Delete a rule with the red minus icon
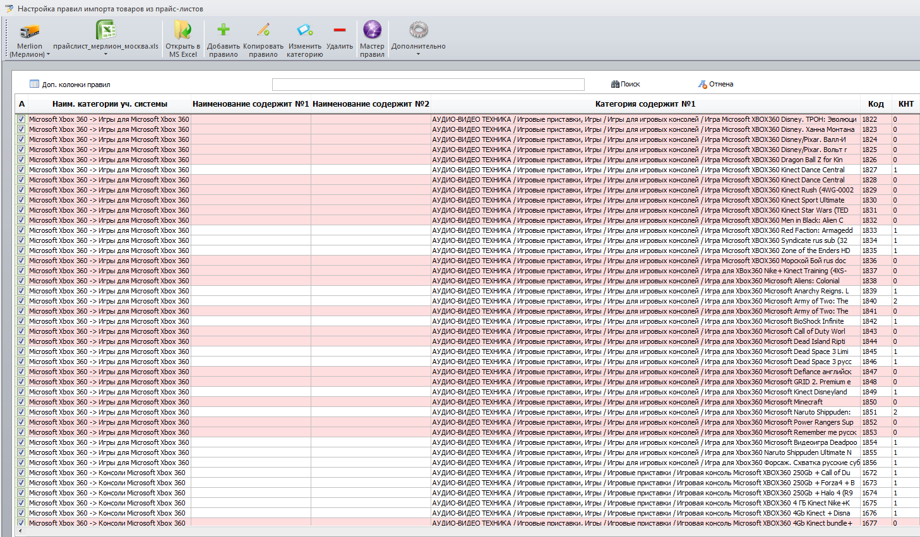The height and width of the screenshot is (537, 920). point(340,30)
